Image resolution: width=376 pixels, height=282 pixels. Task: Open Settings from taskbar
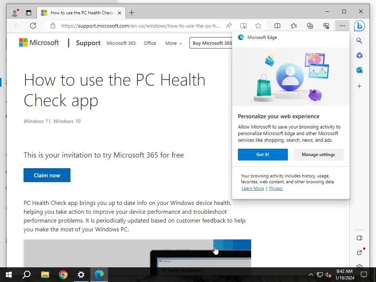(x=81, y=275)
